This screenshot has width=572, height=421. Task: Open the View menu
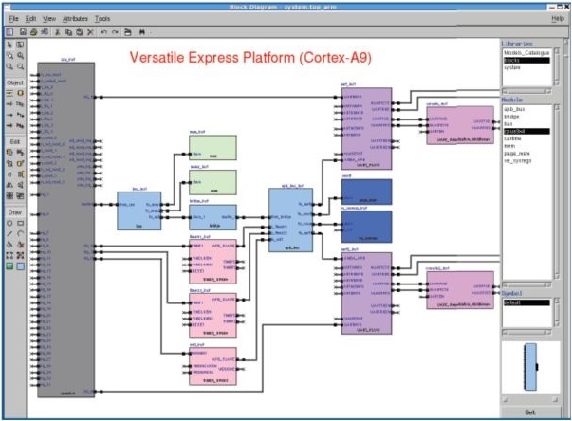[49, 19]
